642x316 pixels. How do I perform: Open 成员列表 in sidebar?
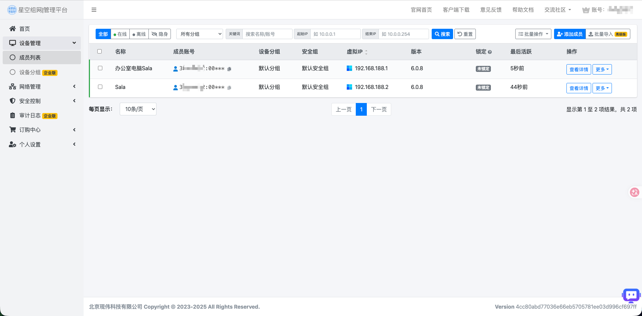(42, 58)
